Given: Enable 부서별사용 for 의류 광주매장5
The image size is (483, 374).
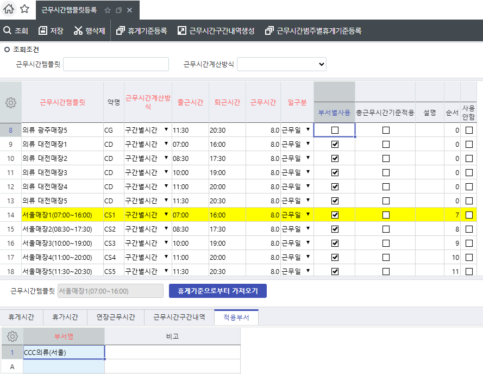Looking at the screenshot, I should (x=335, y=130).
